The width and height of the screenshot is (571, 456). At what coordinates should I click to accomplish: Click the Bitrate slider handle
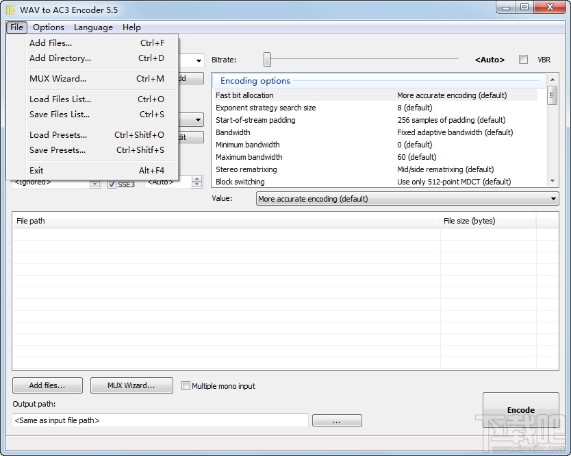tap(266, 60)
